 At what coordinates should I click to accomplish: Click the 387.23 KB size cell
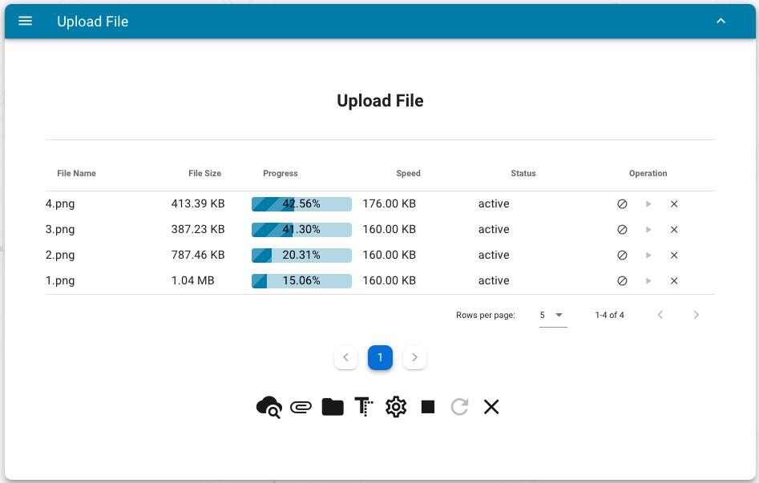pos(198,229)
